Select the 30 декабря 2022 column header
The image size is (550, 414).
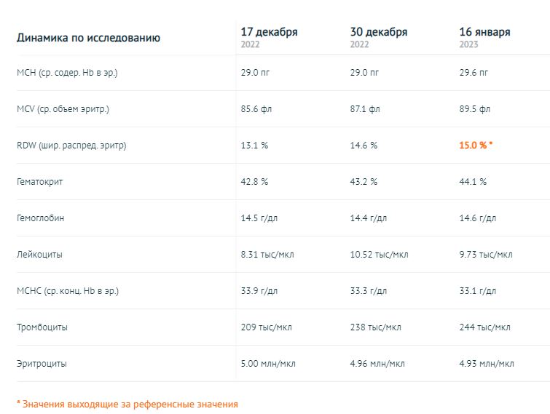coord(378,33)
